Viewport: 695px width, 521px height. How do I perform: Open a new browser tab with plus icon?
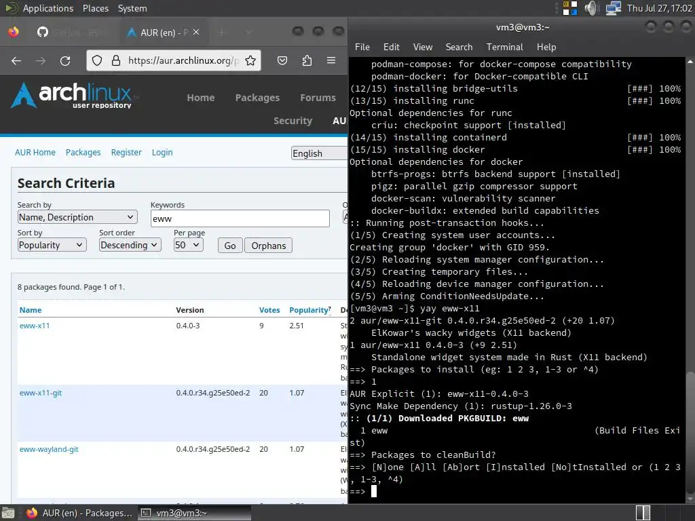(222, 33)
